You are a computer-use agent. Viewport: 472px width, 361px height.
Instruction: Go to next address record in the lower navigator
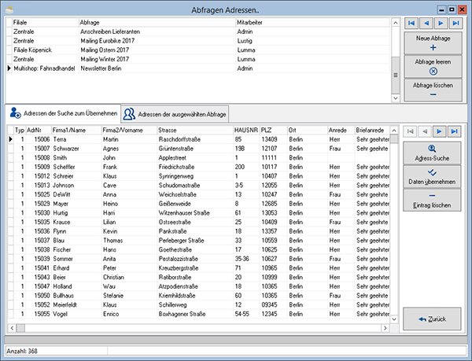440,131
